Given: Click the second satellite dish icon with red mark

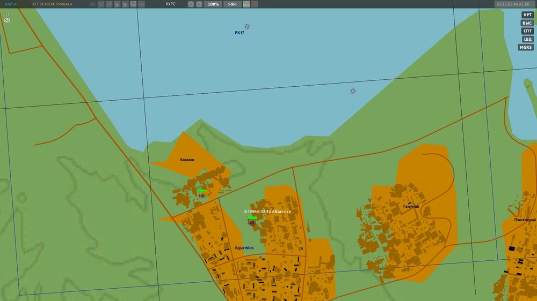Looking at the screenshot, I should pyautogui.click(x=125, y=4).
